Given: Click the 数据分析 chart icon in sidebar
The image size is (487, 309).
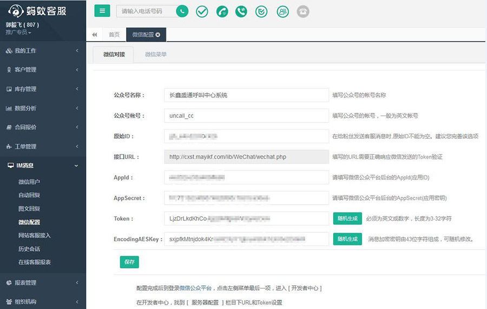Looking at the screenshot, I should pos(9,108).
